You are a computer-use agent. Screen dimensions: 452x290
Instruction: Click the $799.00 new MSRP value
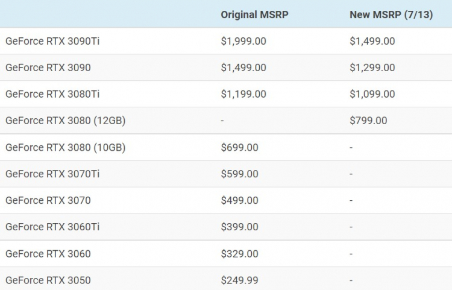click(x=368, y=121)
